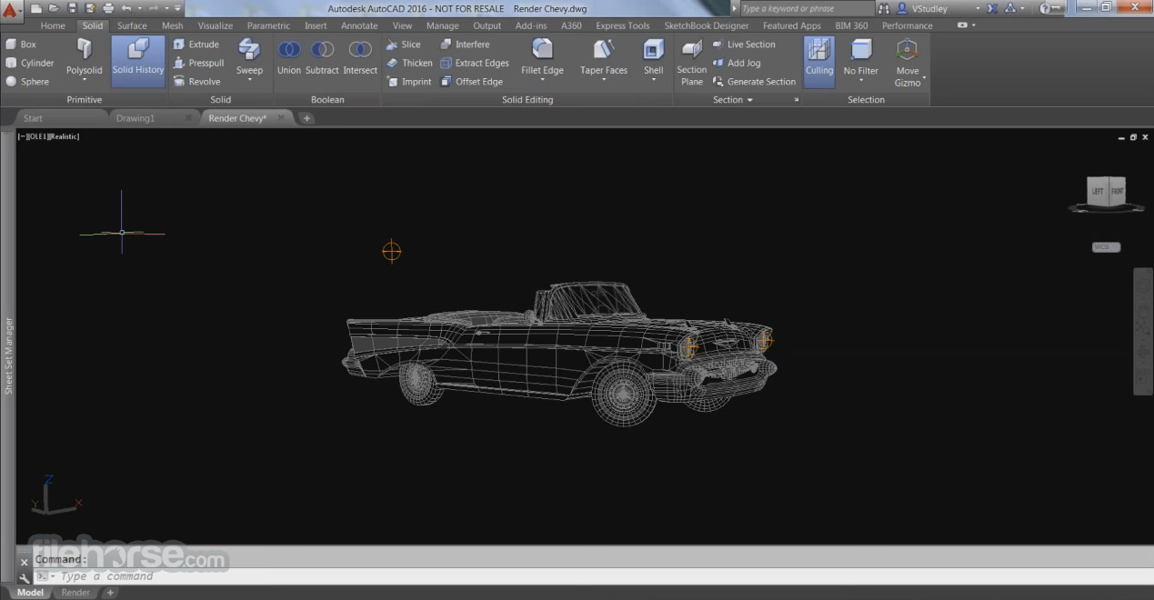This screenshot has height=600, width=1154.
Task: Click the Realistic visual style viewport label
Action: [x=64, y=136]
